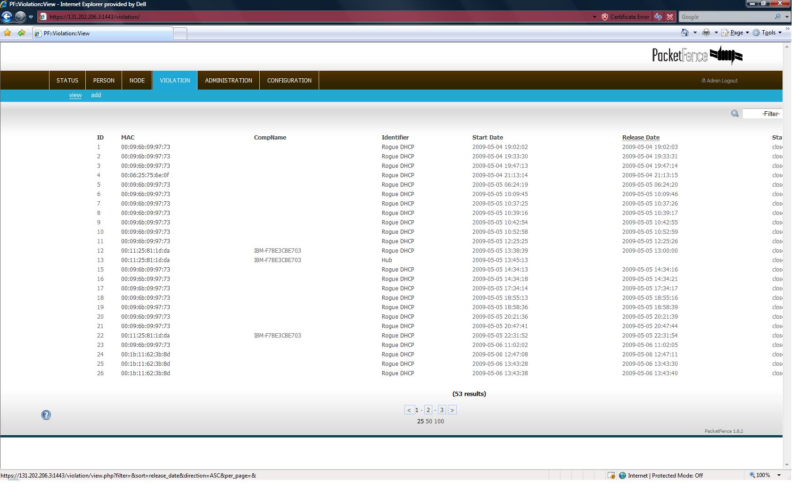Switch to the NODE tab
Viewport: 792px width, 495px height.
[x=137, y=81]
